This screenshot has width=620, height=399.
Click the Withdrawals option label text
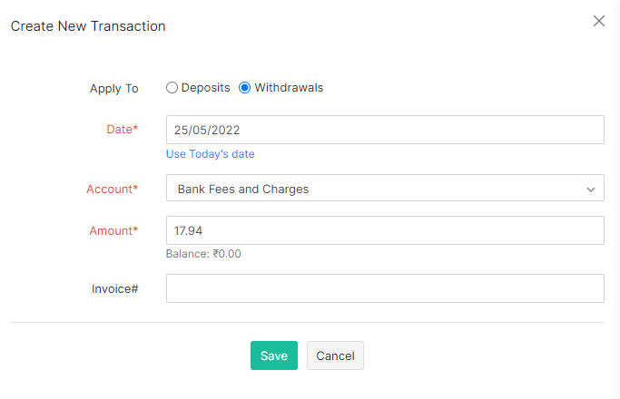(289, 88)
